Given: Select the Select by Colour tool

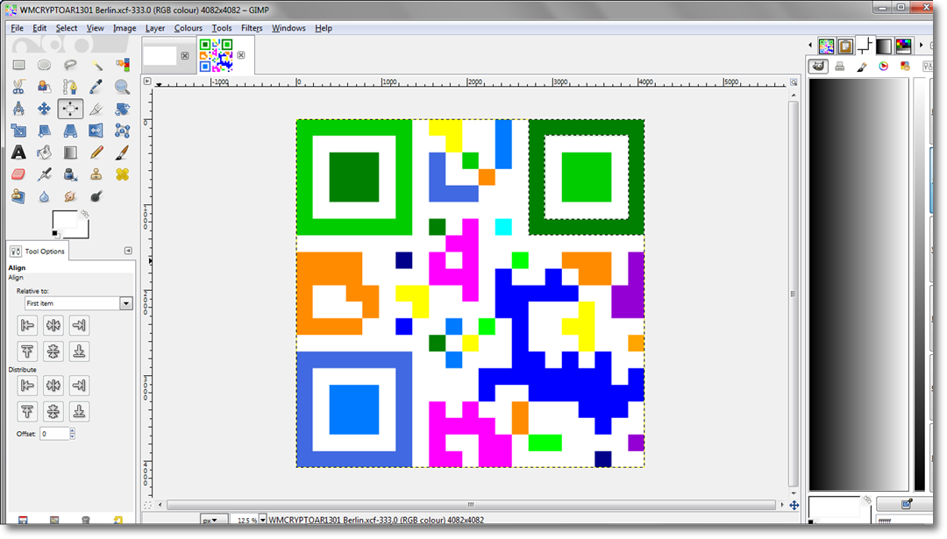Looking at the screenshot, I should pyautogui.click(x=122, y=65).
